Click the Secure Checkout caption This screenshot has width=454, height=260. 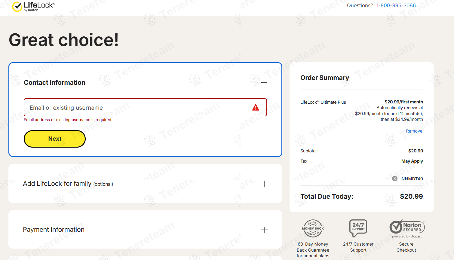coord(406,247)
